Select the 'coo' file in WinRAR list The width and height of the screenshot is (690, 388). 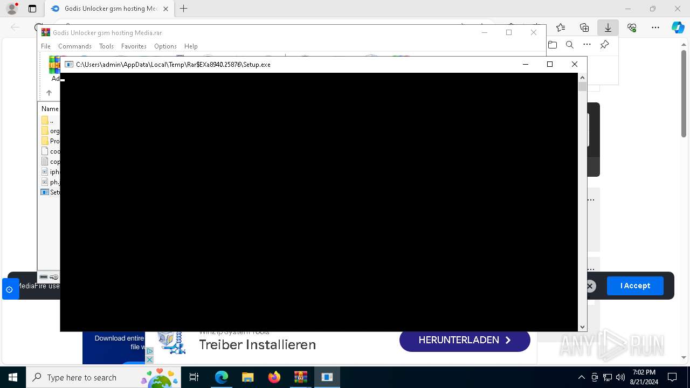(50, 151)
